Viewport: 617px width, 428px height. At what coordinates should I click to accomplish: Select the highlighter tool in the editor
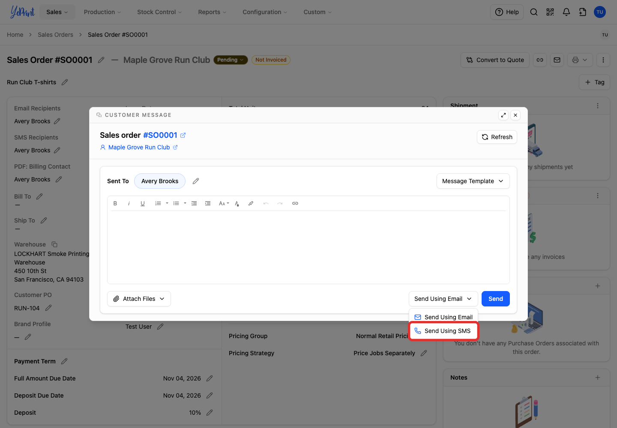coord(251,203)
